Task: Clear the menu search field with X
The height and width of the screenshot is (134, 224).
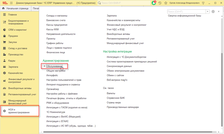Action: 207,11
